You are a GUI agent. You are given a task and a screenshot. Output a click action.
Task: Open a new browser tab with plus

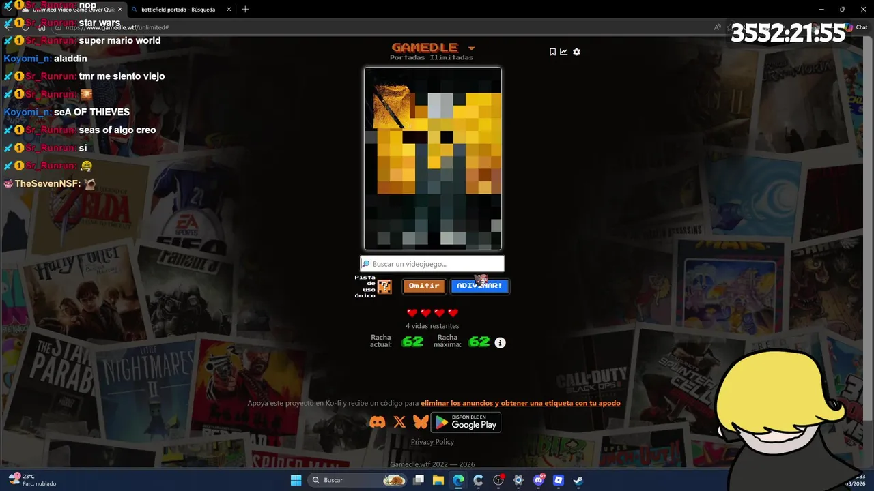coord(245,10)
